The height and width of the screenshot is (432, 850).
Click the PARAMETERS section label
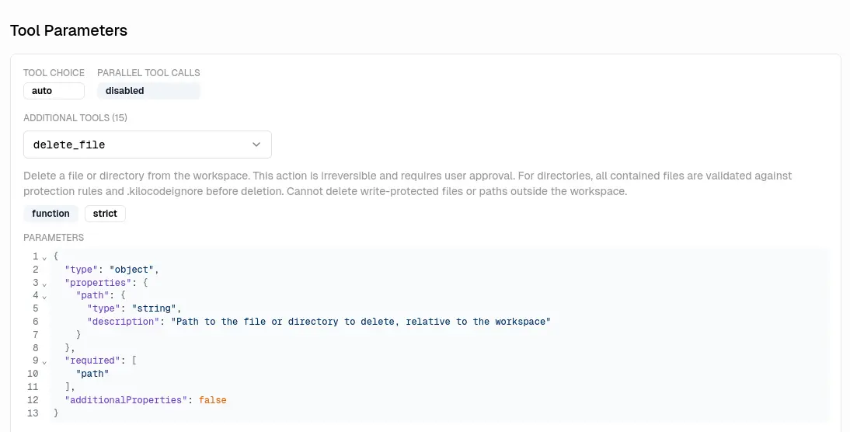coord(54,238)
